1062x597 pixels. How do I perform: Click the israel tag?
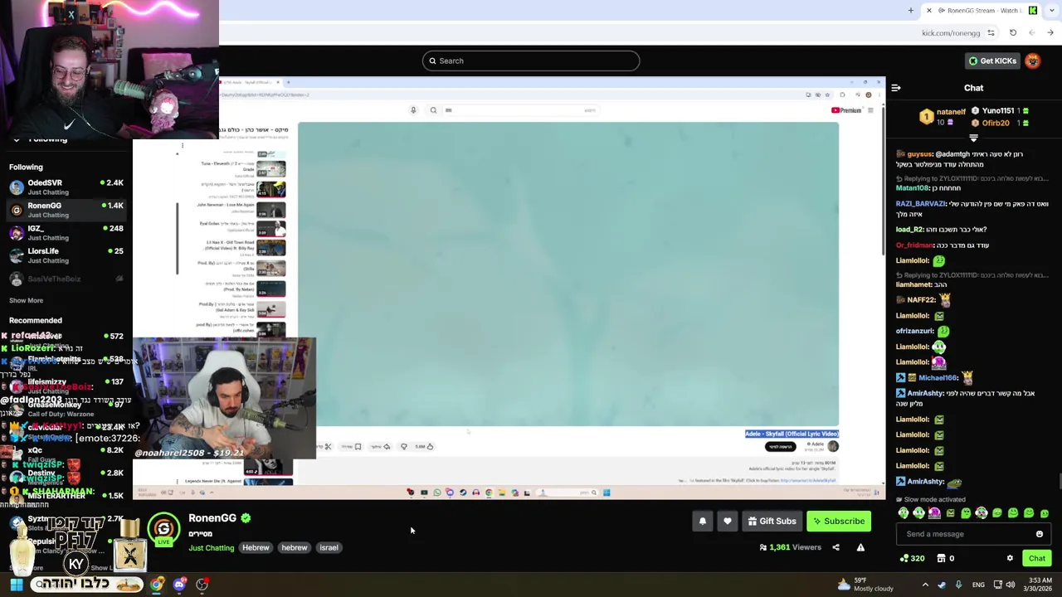(329, 547)
